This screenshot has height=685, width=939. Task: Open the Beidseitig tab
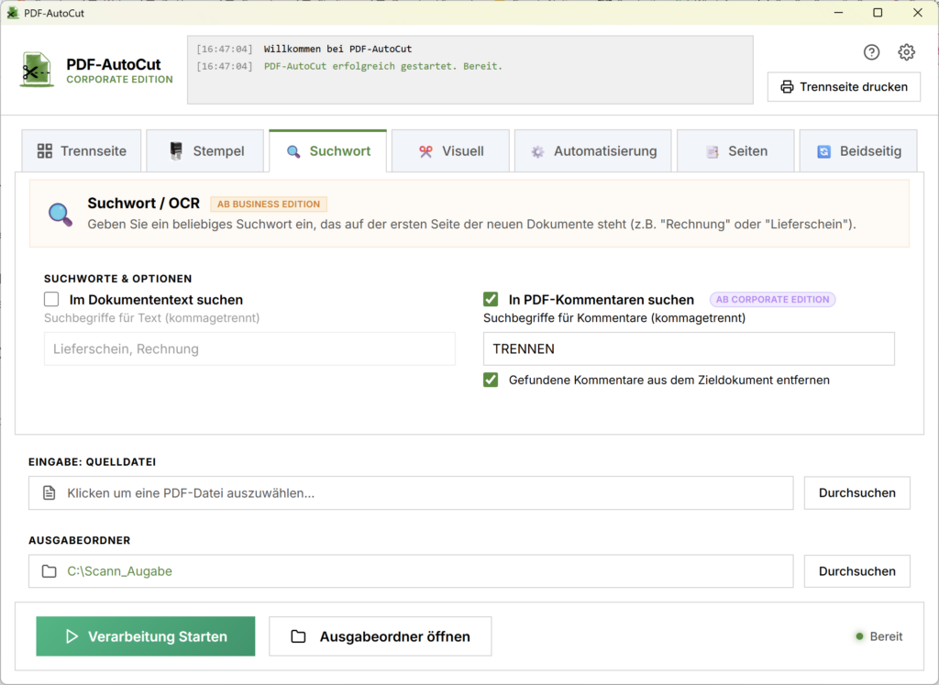pyautogui.click(x=858, y=151)
